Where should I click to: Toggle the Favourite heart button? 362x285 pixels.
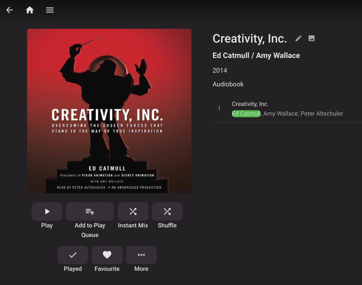(x=107, y=255)
